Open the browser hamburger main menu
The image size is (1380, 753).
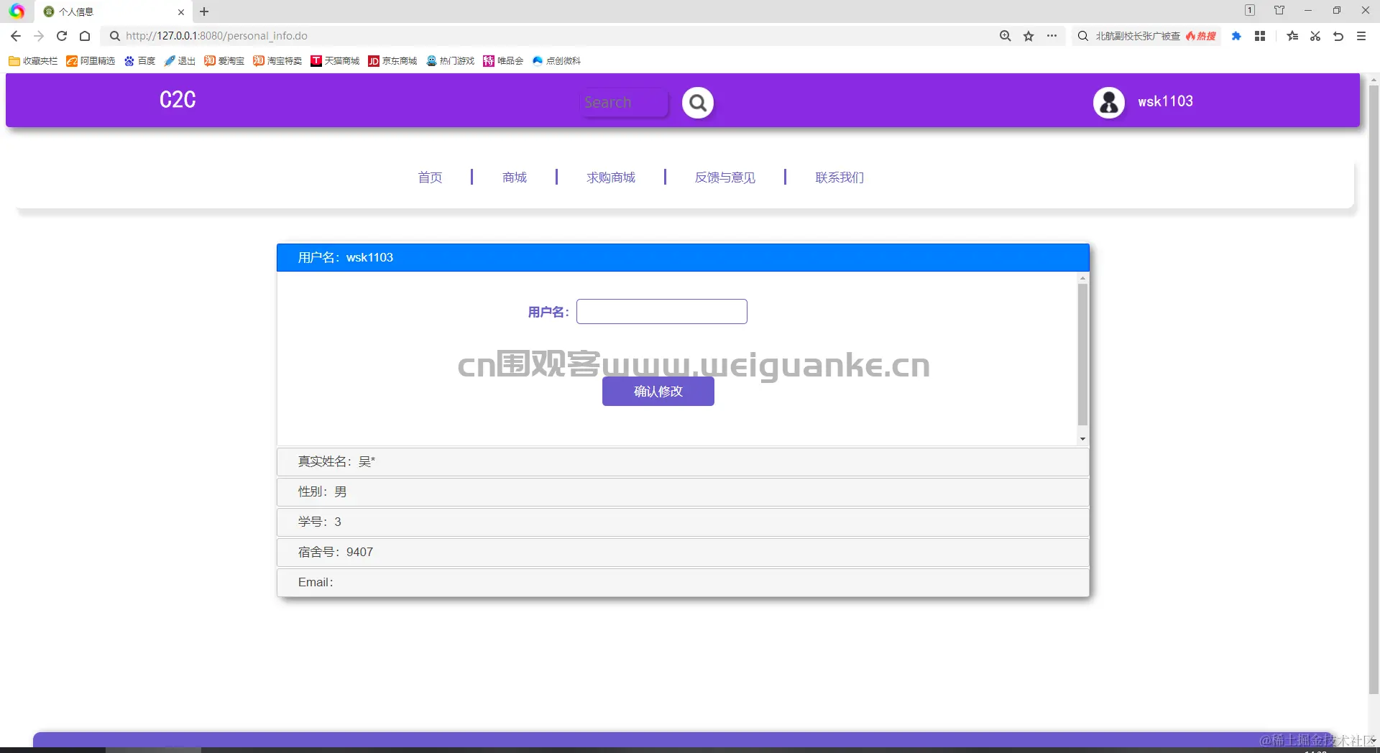click(1361, 36)
